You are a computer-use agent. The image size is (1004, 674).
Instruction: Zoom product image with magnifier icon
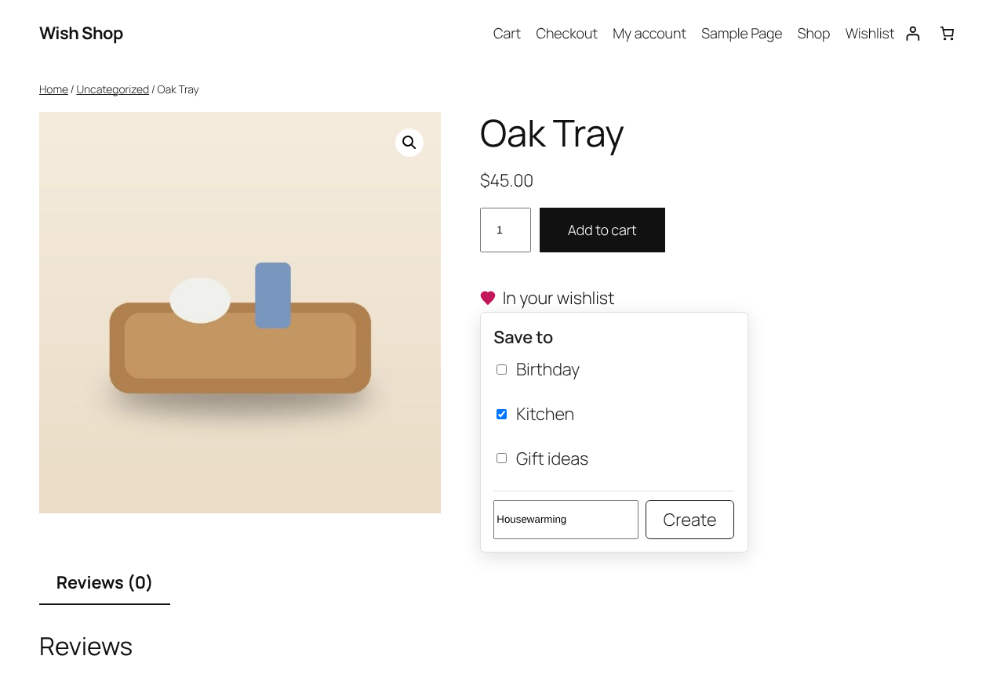click(409, 143)
